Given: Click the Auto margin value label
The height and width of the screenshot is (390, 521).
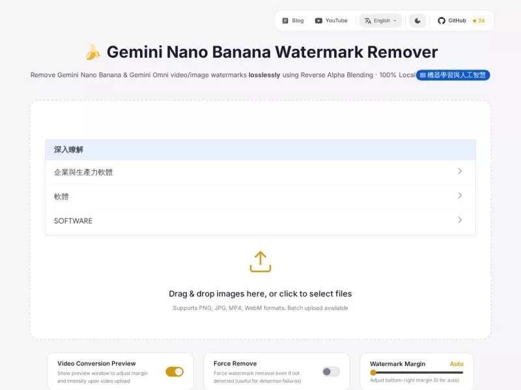Looking at the screenshot, I should tap(457, 364).
